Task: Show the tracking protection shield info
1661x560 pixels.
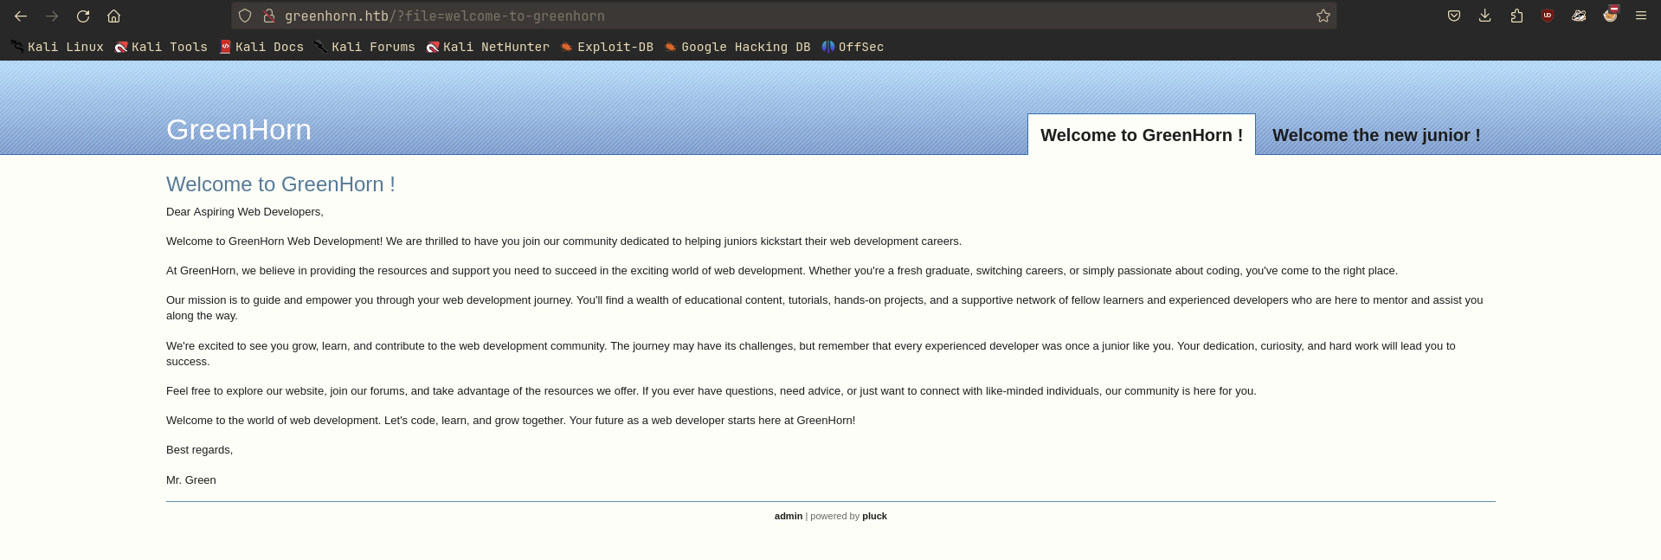Action: click(x=245, y=16)
